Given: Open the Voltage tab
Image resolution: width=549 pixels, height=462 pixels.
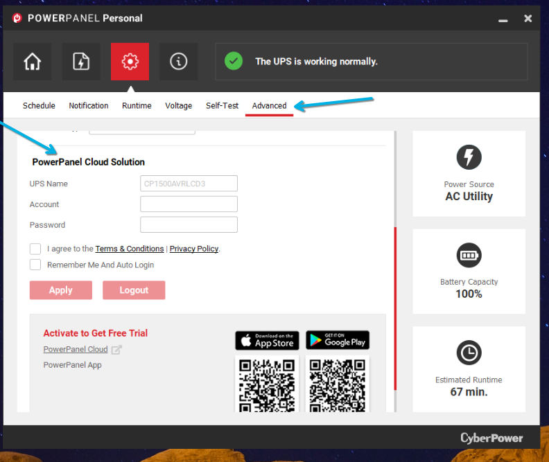Looking at the screenshot, I should click(179, 105).
